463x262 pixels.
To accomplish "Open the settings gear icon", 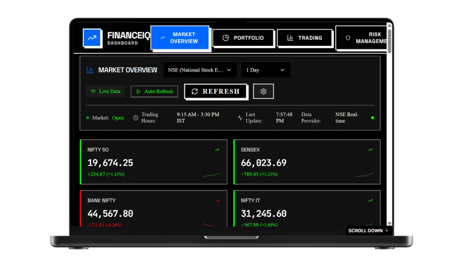I will pyautogui.click(x=263, y=92).
